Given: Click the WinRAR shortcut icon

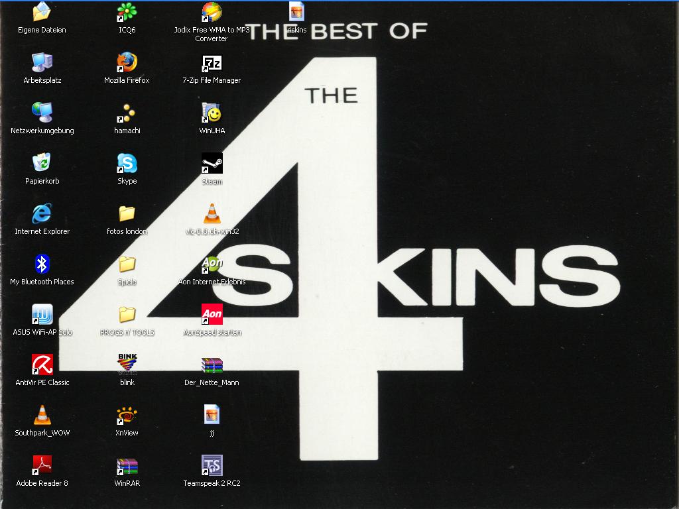Looking at the screenshot, I should pos(127,466).
